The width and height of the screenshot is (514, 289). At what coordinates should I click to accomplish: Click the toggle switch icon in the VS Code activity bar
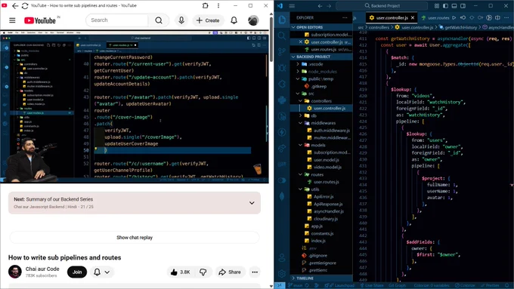pyautogui.click(x=282, y=180)
